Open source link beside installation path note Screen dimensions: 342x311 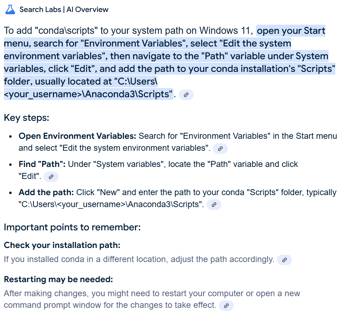[285, 260]
